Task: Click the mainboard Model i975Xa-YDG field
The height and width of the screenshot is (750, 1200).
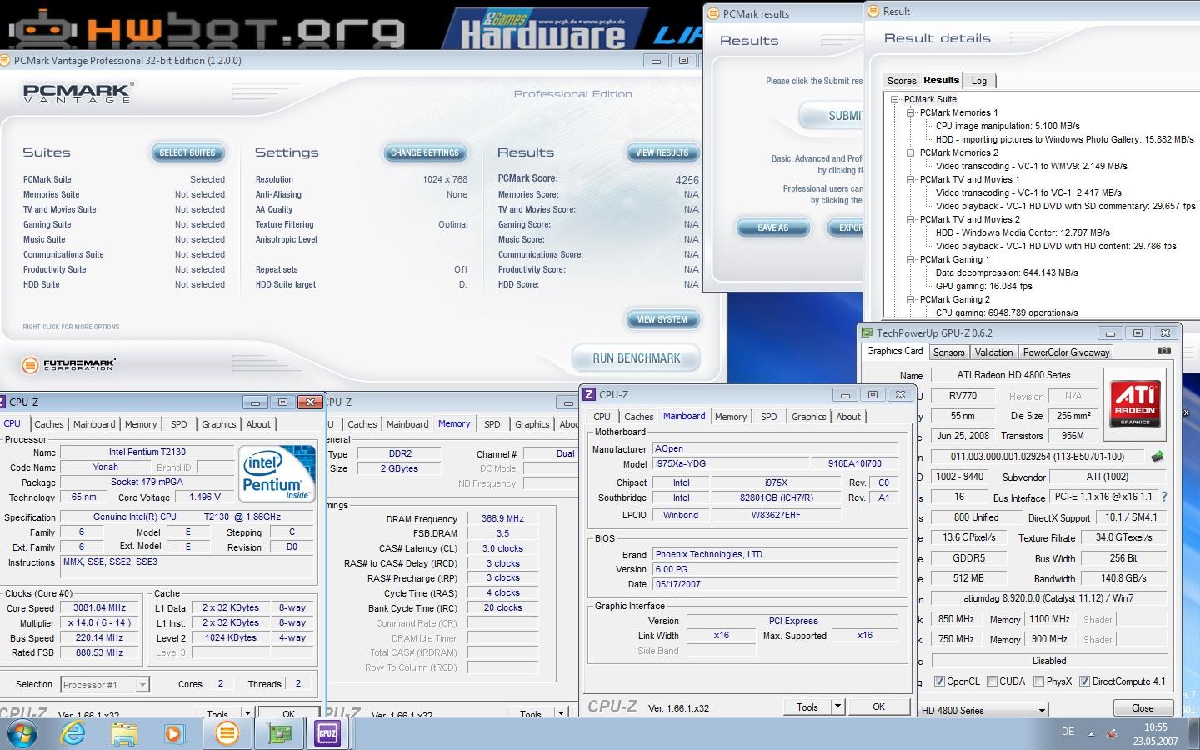Action: [732, 463]
